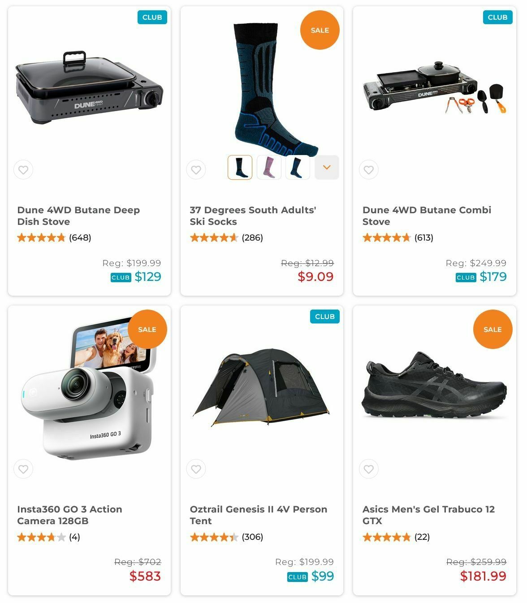This screenshot has height=603, width=527.
Task: Click CLUB badge on Oztrail tent card
Action: [325, 316]
